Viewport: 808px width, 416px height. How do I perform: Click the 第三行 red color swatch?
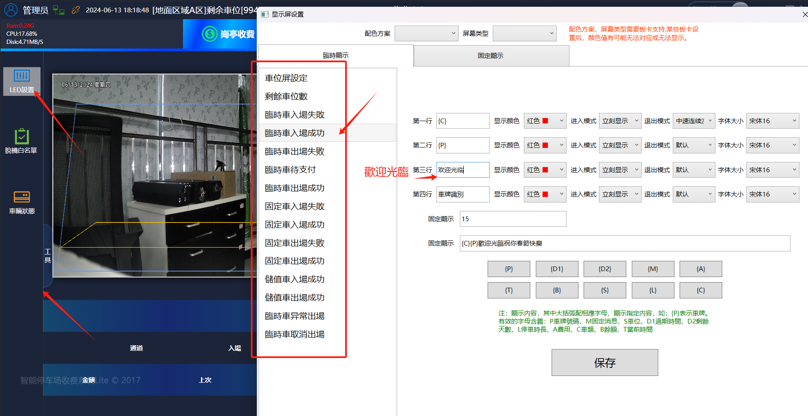click(545, 170)
